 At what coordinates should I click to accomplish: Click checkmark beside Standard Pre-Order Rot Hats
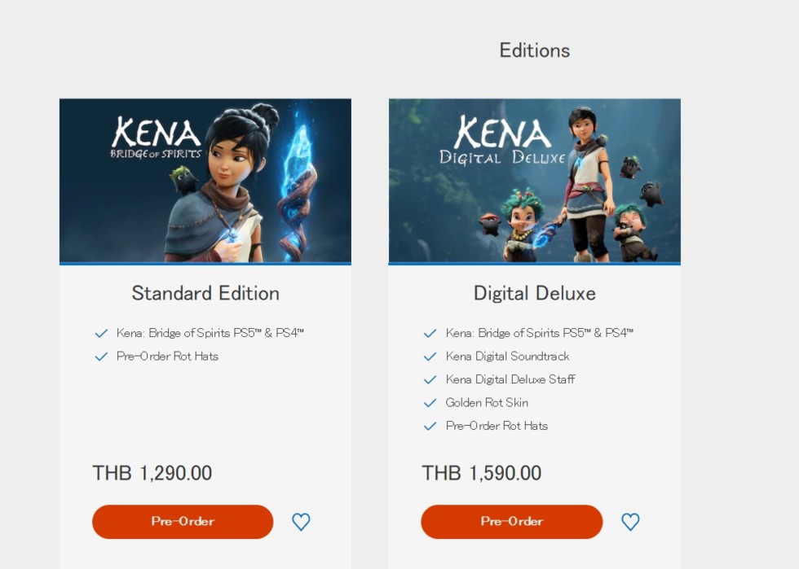point(101,357)
